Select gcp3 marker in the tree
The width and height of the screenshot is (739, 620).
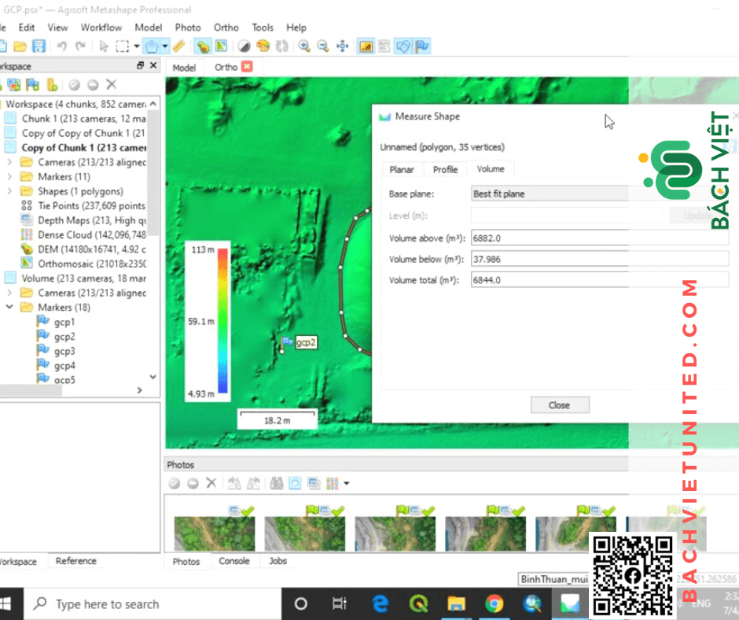64,351
